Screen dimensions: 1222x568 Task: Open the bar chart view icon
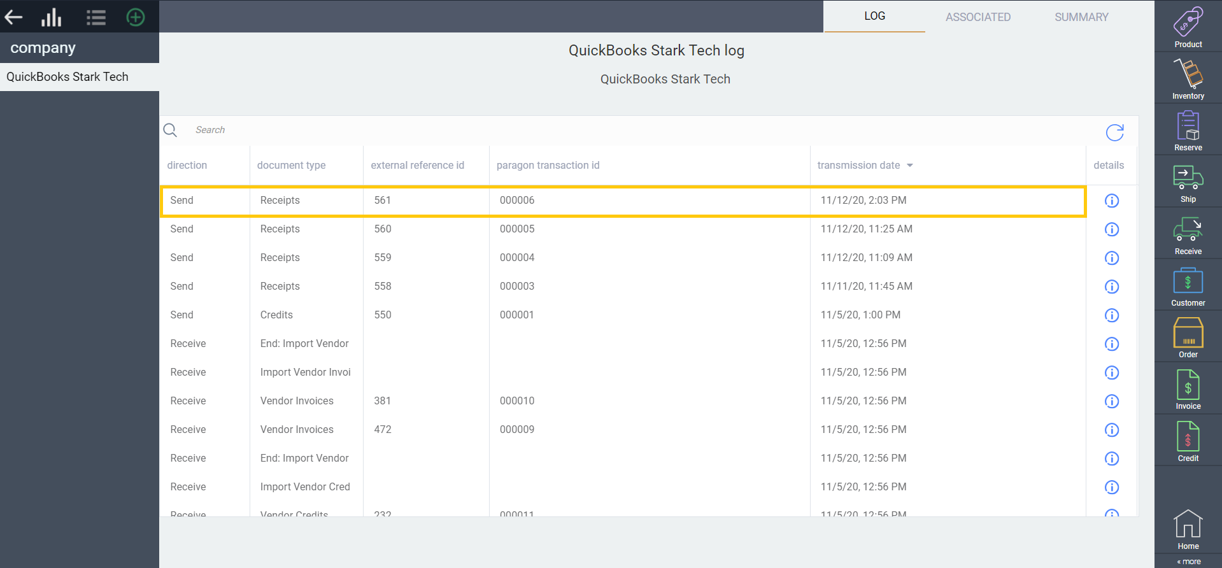coord(52,17)
